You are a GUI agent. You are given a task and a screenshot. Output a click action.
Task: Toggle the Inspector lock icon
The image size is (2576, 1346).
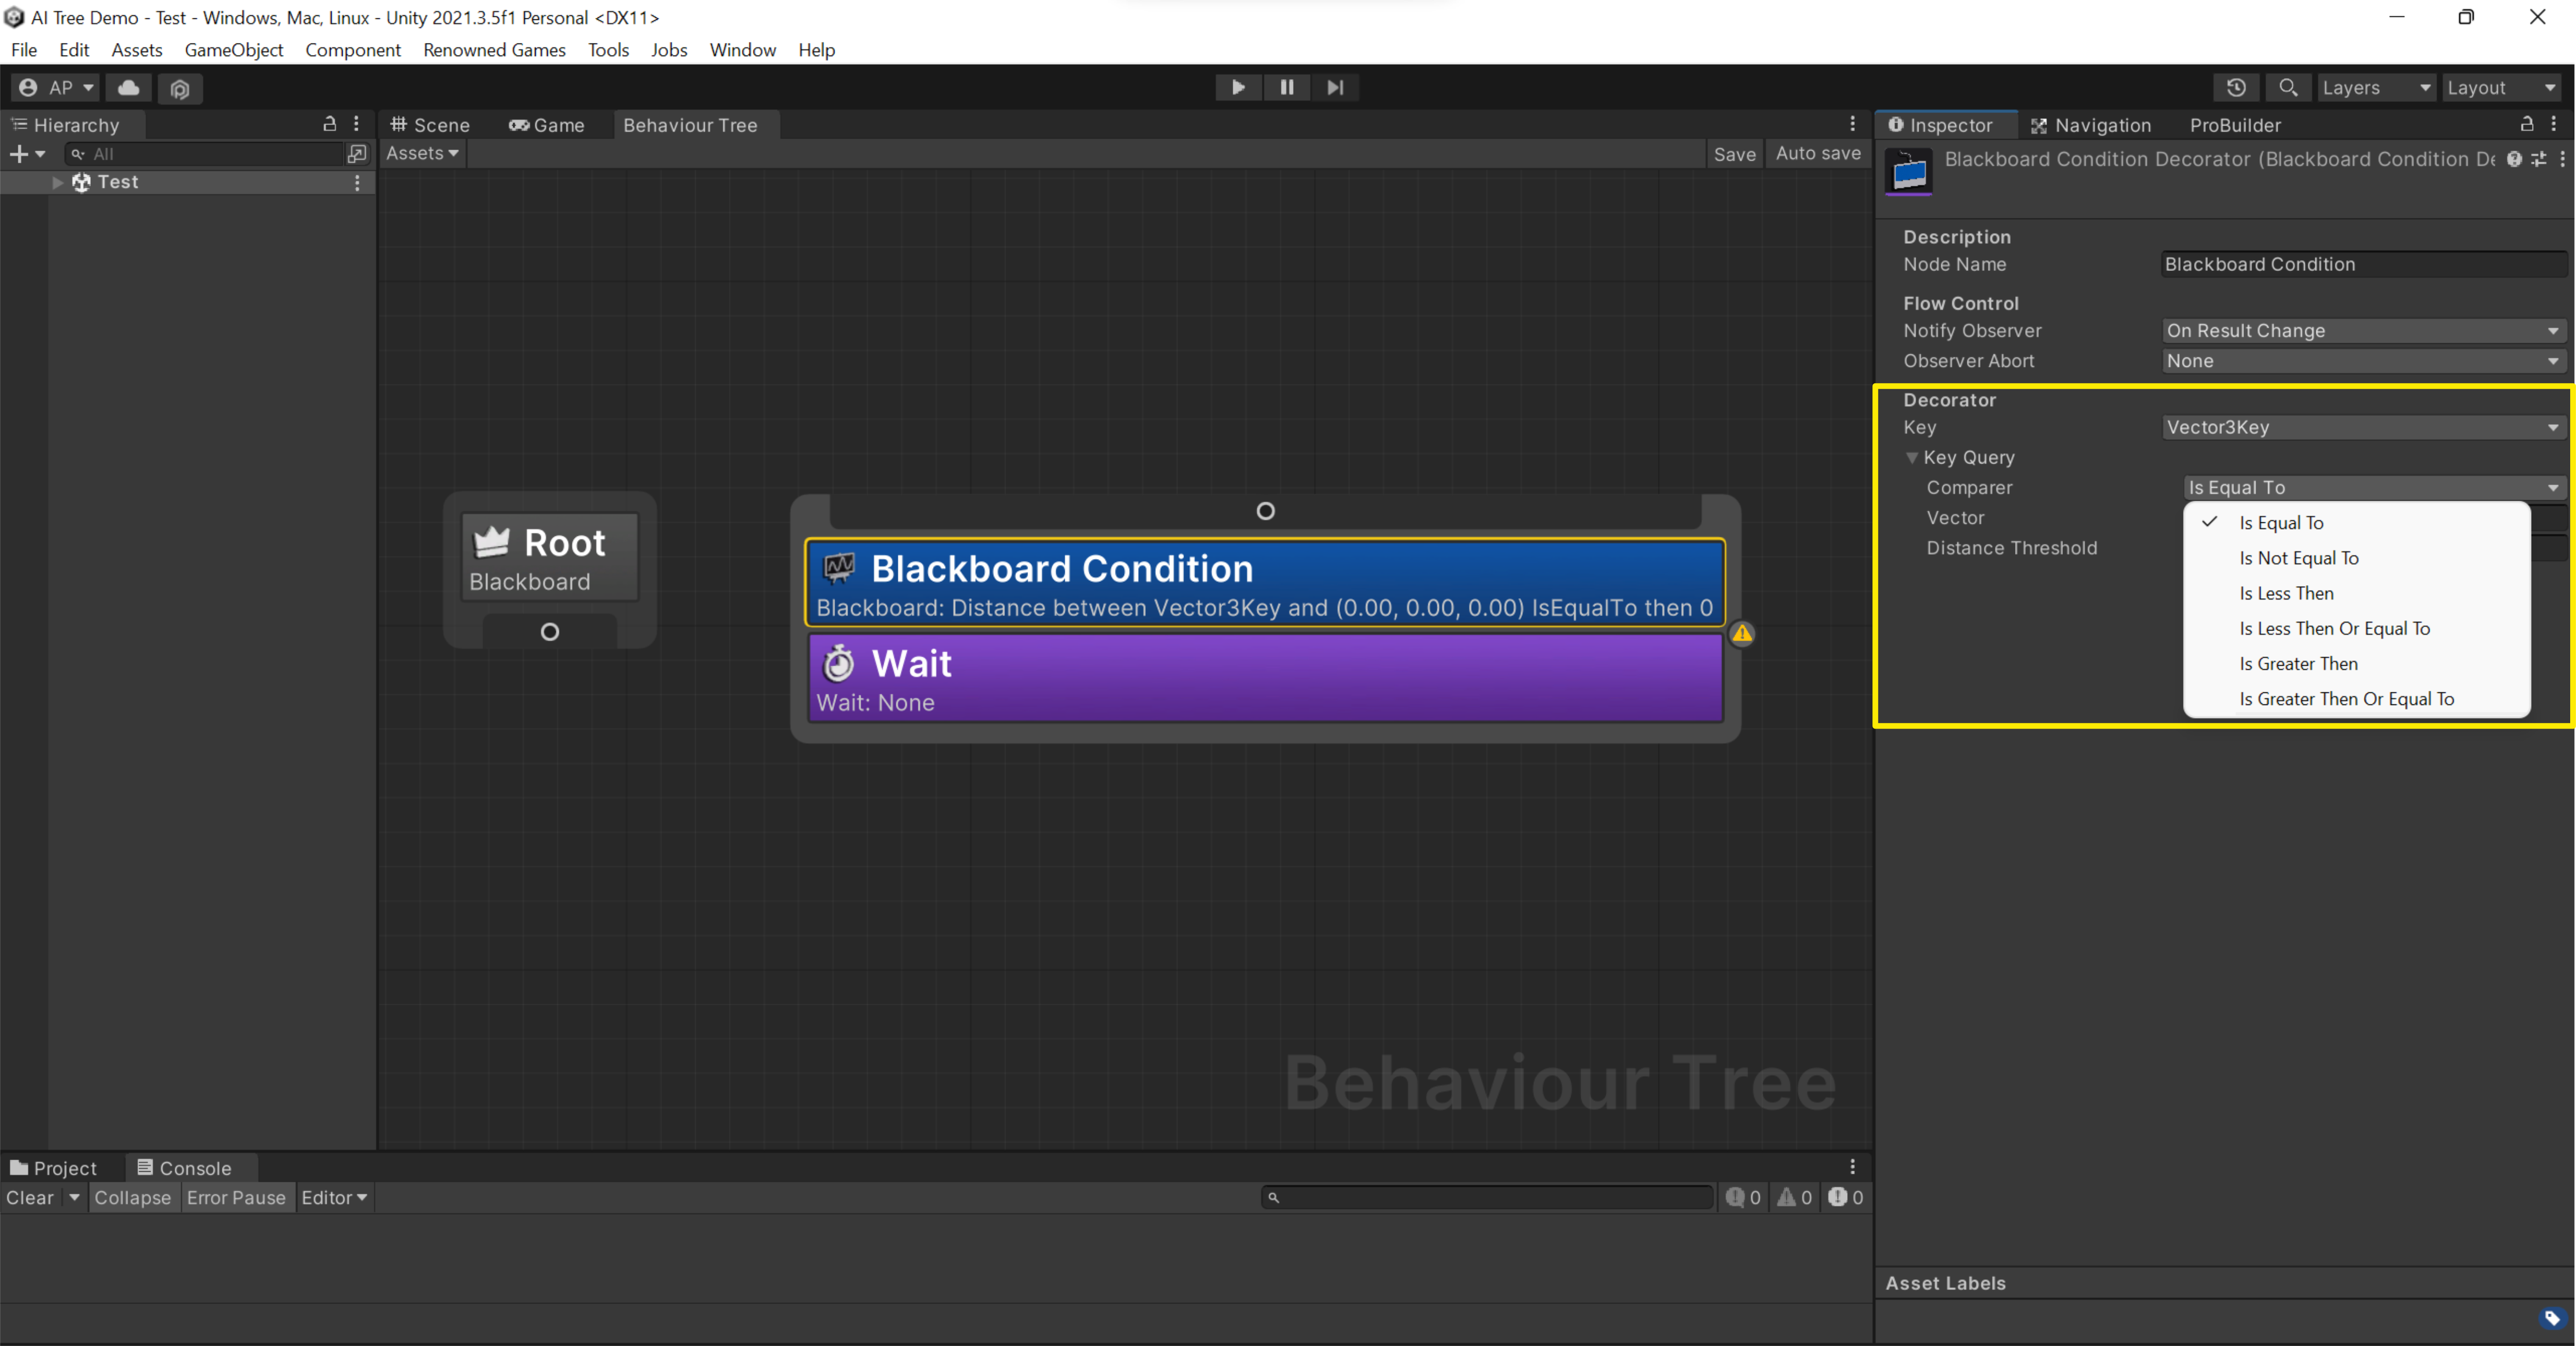coord(2526,124)
